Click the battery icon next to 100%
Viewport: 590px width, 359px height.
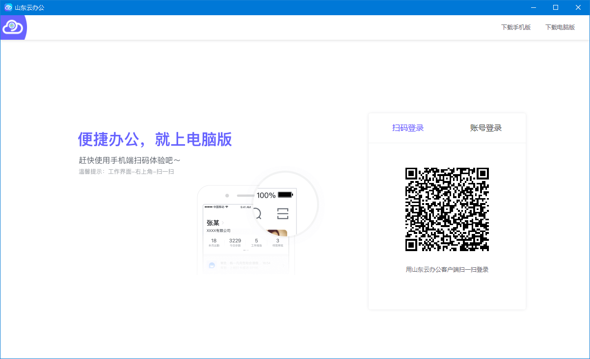[x=285, y=195]
